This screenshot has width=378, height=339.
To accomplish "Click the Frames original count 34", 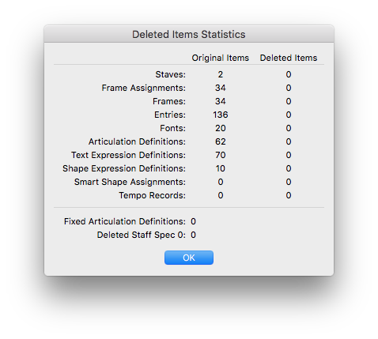I will click(x=221, y=101).
